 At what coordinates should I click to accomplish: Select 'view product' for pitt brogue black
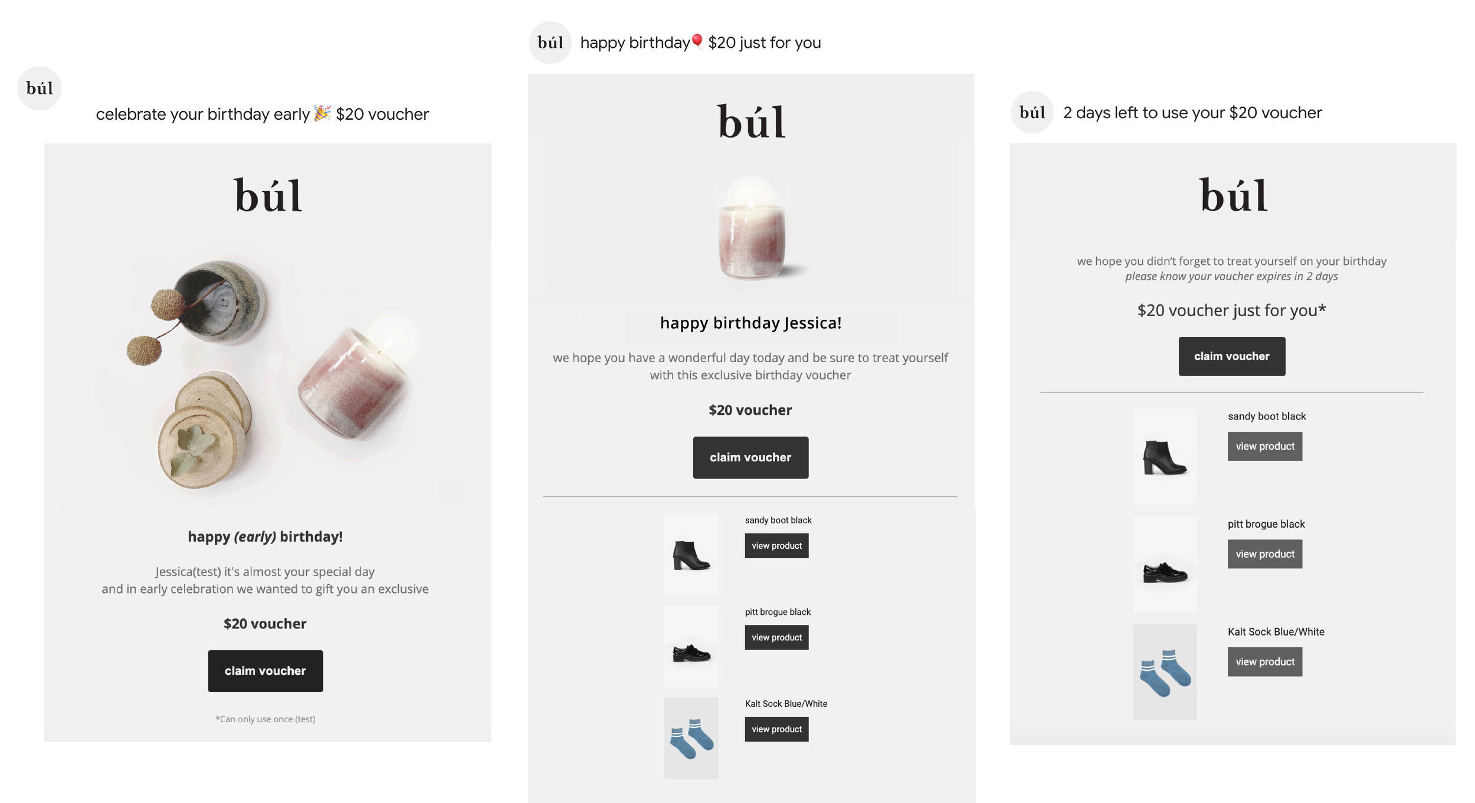click(778, 636)
